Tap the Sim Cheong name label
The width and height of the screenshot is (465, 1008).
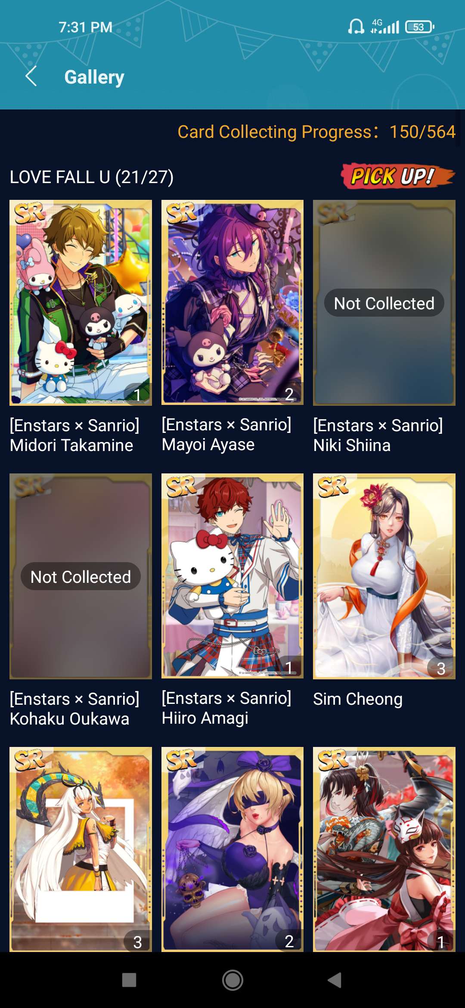pyautogui.click(x=358, y=699)
